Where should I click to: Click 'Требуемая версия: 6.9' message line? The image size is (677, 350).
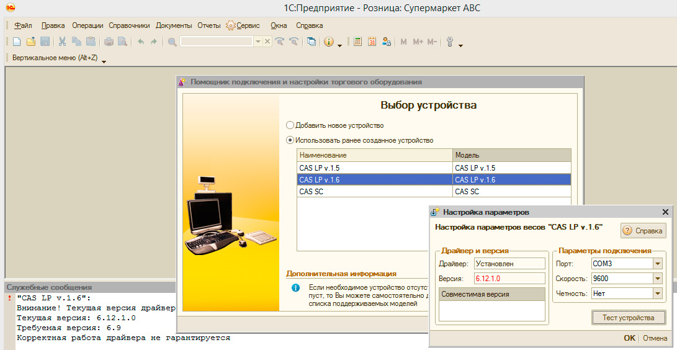click(x=68, y=328)
